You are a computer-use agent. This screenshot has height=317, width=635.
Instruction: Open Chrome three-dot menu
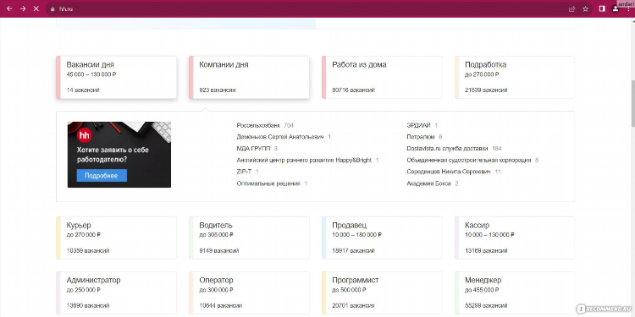click(628, 8)
